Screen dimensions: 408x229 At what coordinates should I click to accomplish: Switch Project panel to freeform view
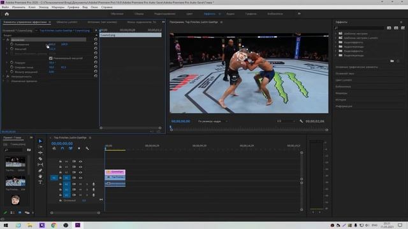tap(27, 212)
